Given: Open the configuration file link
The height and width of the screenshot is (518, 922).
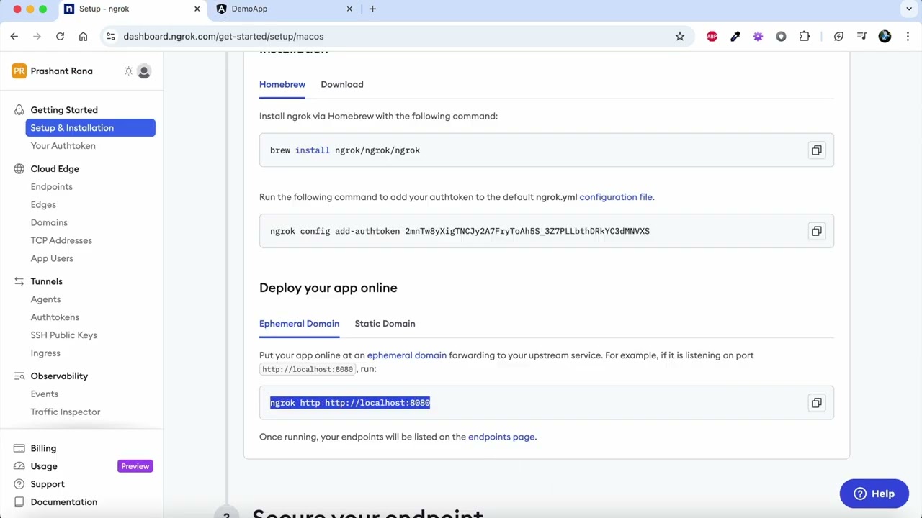Looking at the screenshot, I should (616, 197).
